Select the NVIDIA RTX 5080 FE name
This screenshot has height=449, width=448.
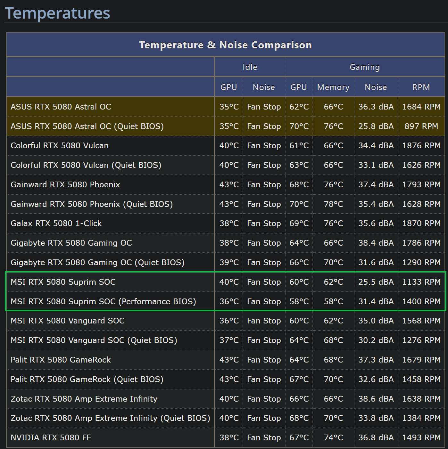click(51, 437)
